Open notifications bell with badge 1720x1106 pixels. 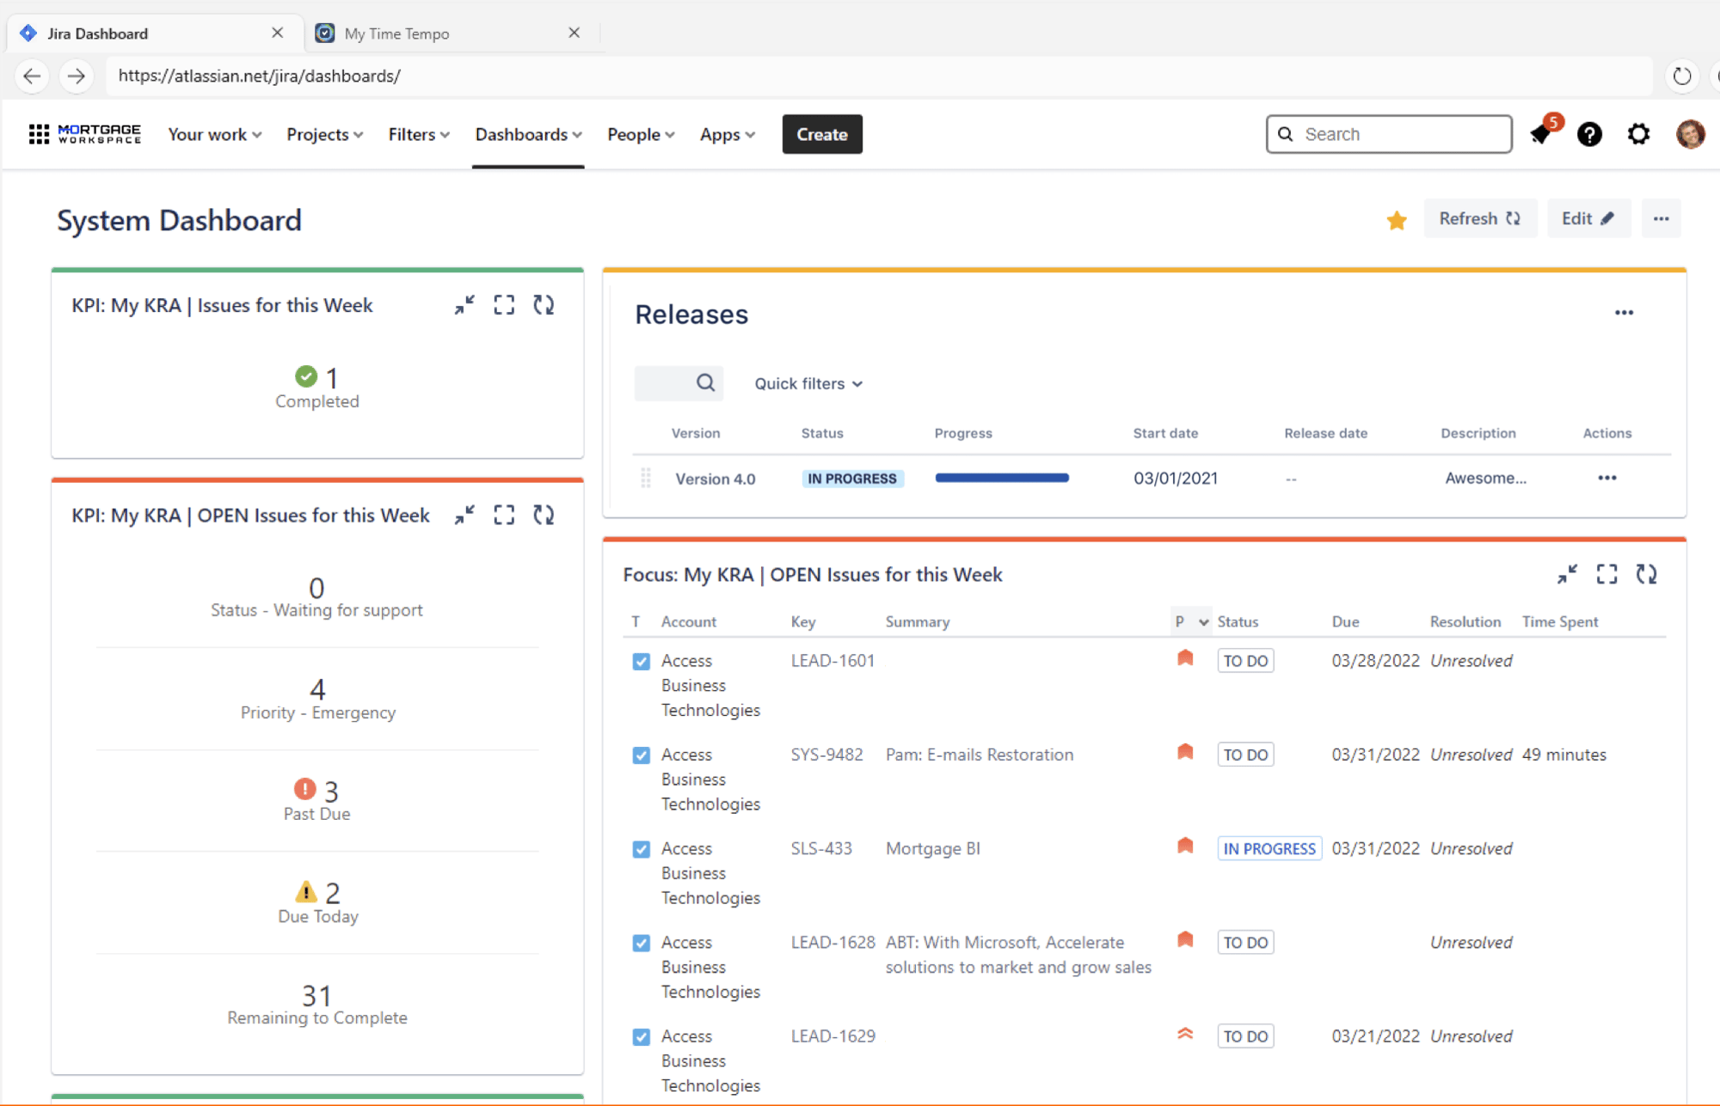pyautogui.click(x=1541, y=134)
